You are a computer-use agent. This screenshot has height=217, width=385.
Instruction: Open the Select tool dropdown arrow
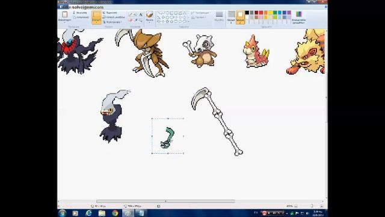pyautogui.click(x=96, y=22)
